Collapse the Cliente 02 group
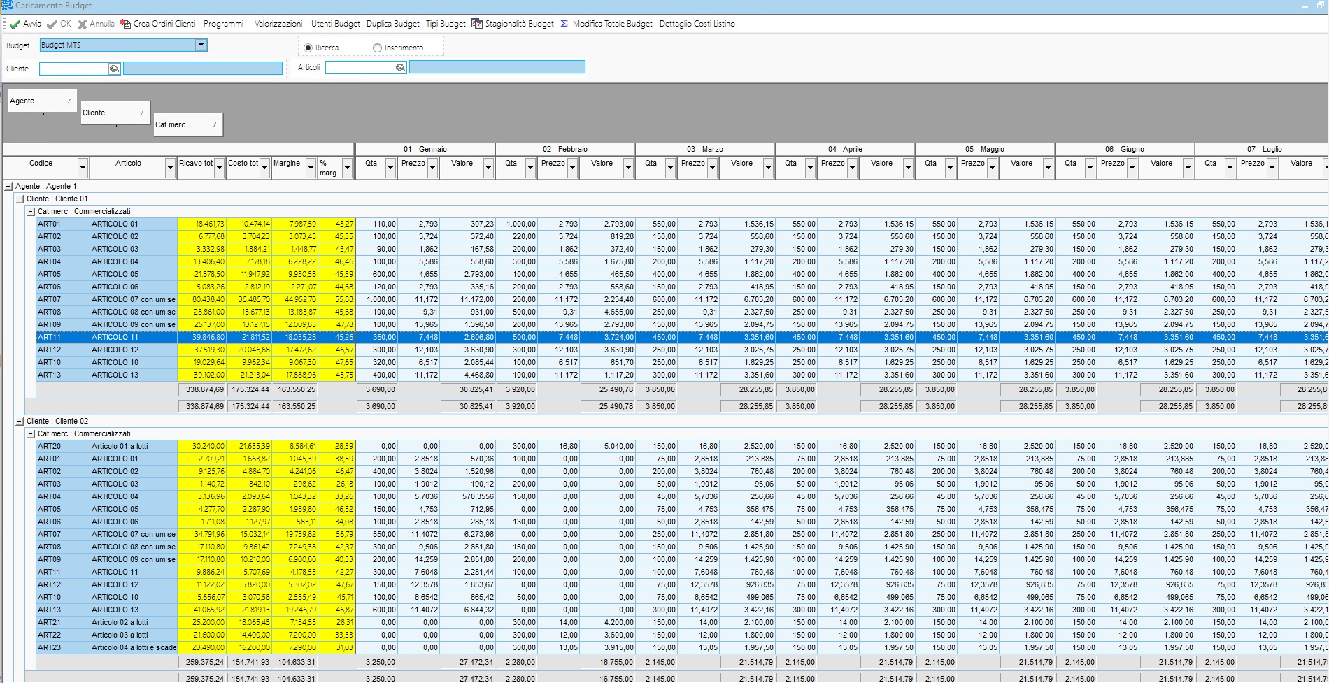Screen dimensions: 1329x683 pyautogui.click(x=20, y=422)
